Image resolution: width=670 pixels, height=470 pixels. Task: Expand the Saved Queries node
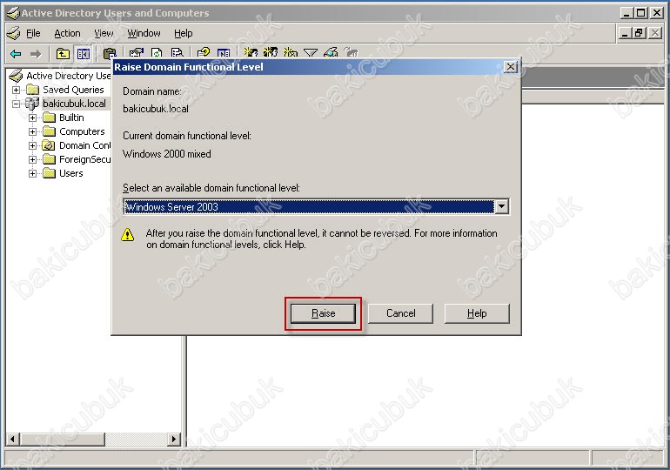(x=16, y=90)
